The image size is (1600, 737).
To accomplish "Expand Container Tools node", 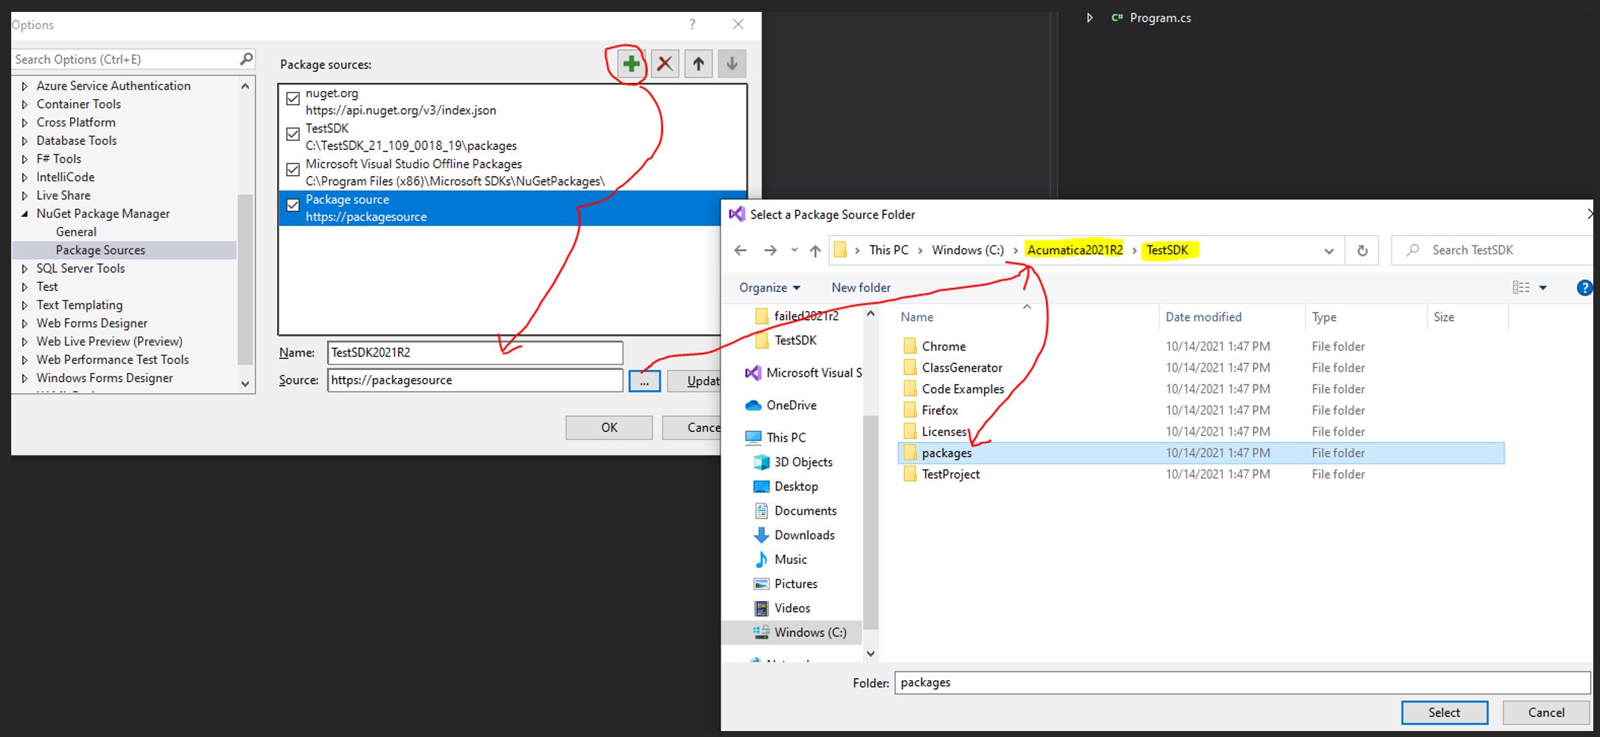I will (25, 104).
